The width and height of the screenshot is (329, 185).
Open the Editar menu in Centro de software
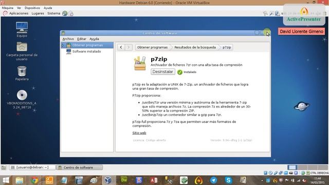point(82,39)
